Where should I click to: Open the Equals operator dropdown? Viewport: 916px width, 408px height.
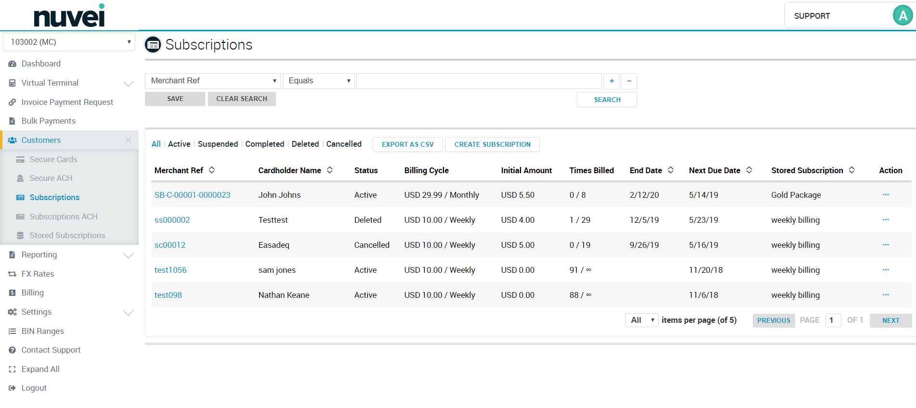(319, 81)
